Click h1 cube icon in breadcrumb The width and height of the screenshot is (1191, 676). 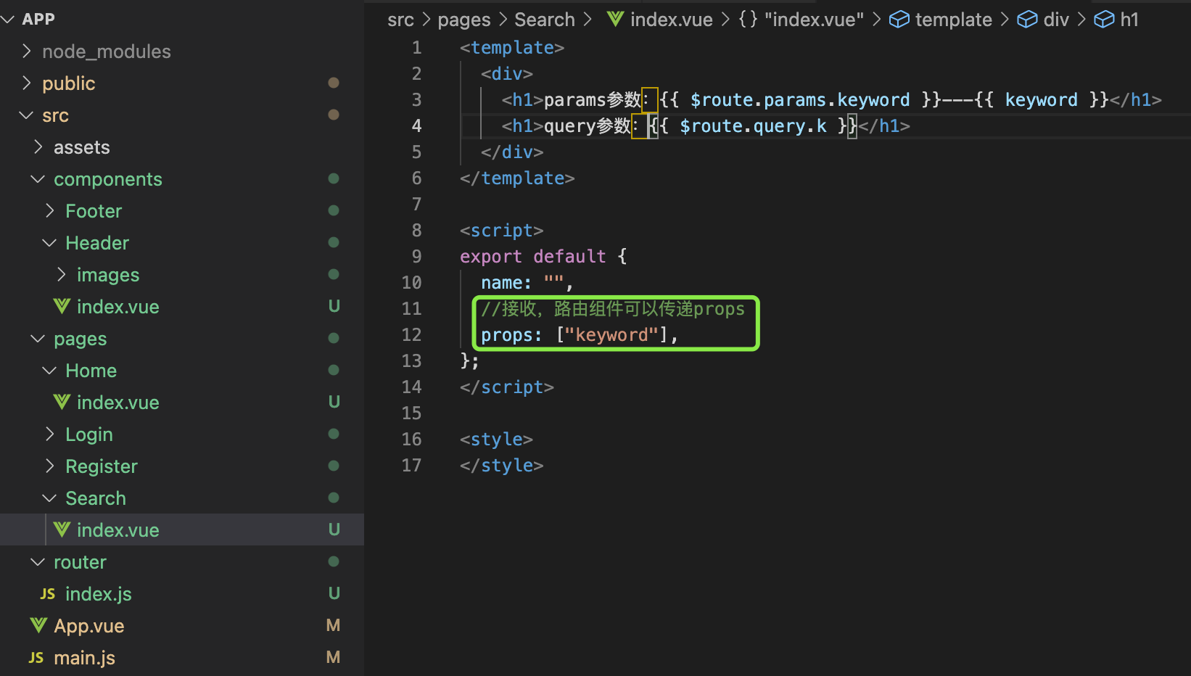[1104, 20]
